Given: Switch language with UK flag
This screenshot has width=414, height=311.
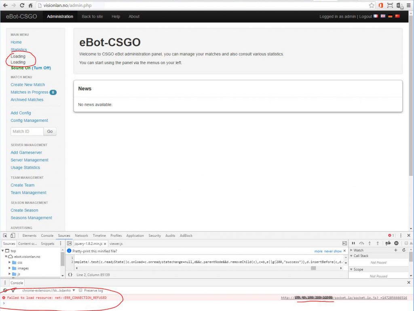Looking at the screenshot, I should 383,16.
